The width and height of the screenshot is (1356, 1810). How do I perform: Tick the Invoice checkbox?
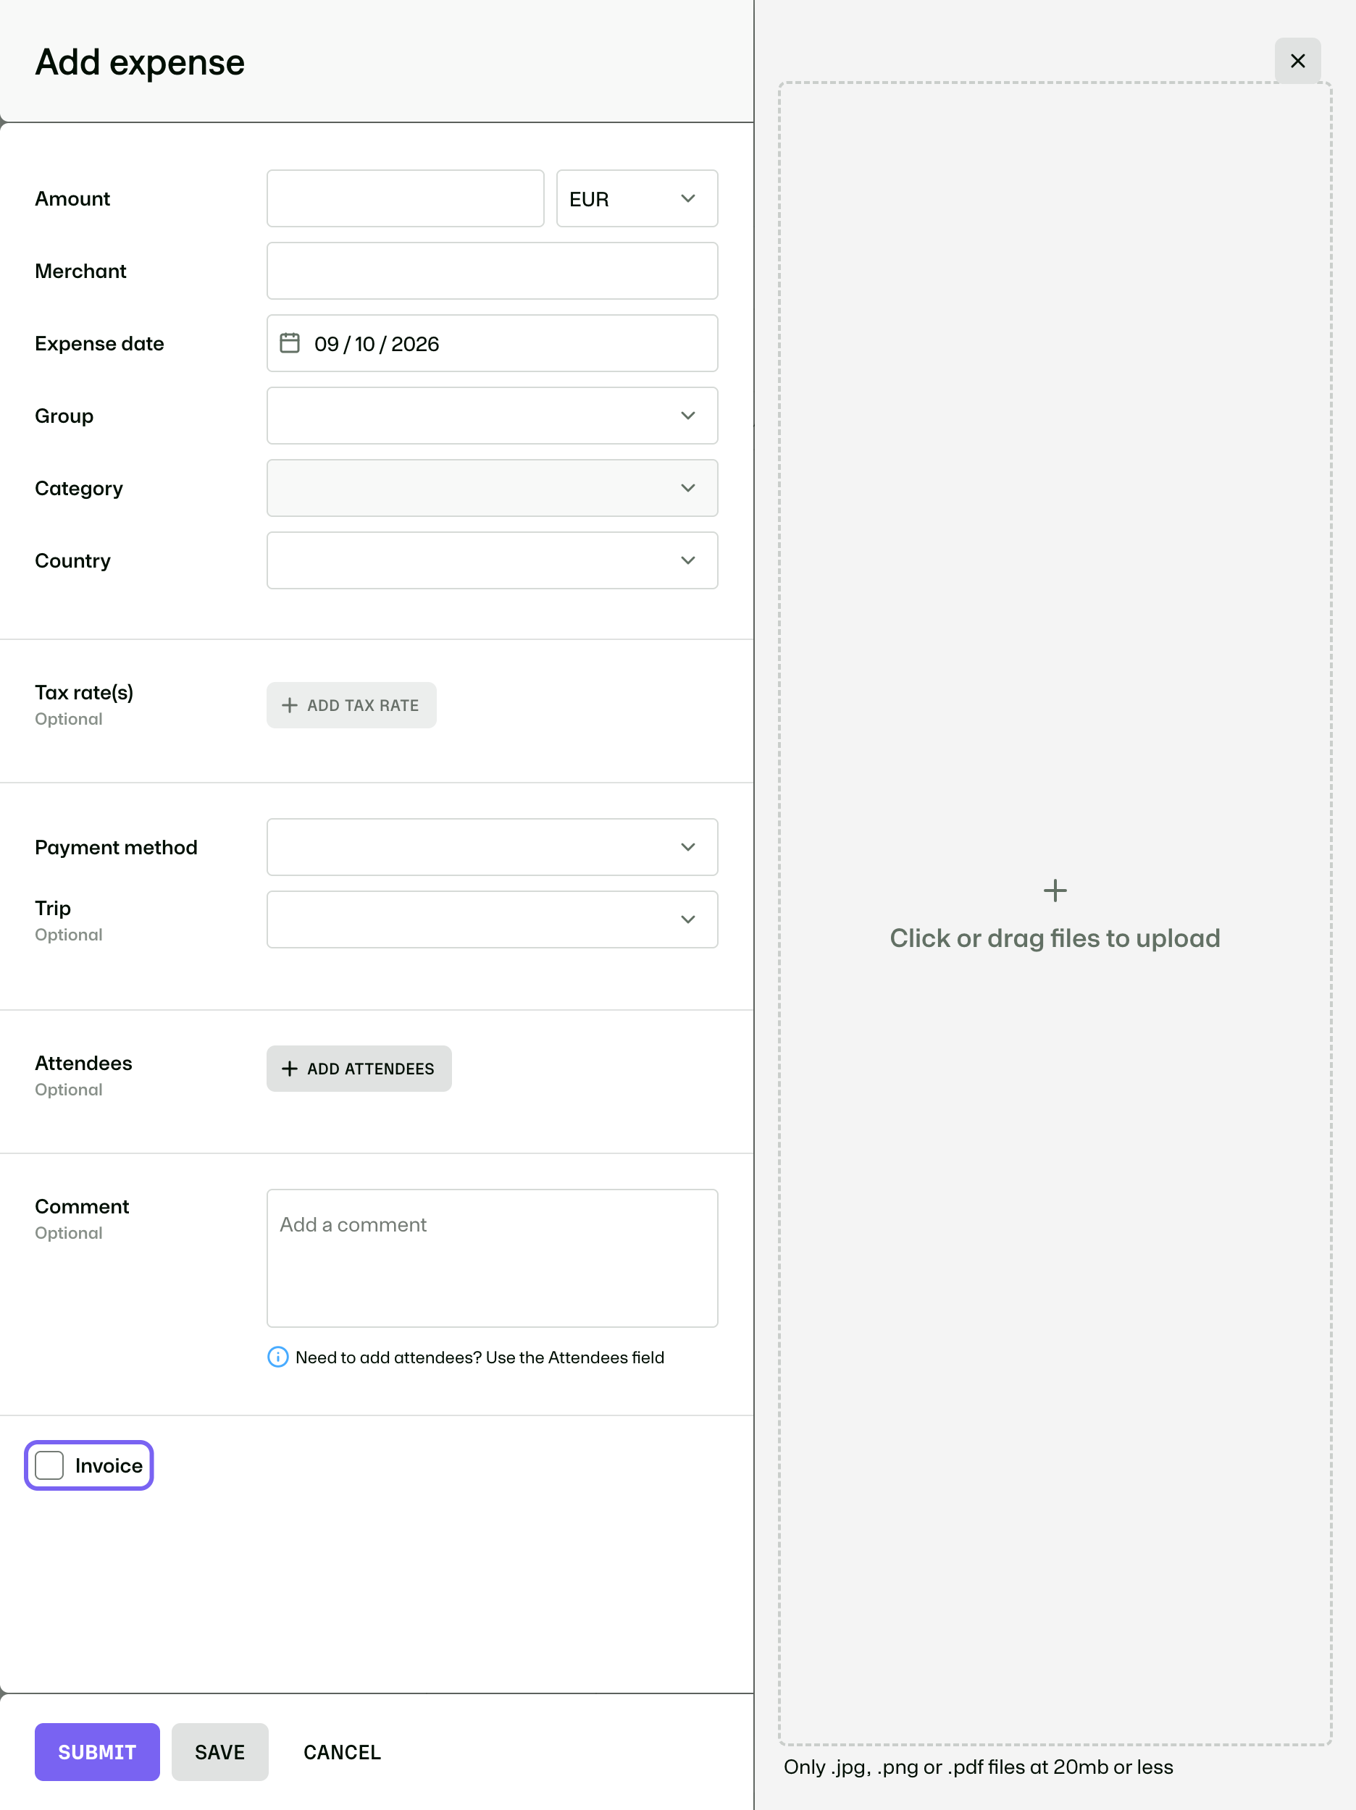click(x=49, y=1465)
